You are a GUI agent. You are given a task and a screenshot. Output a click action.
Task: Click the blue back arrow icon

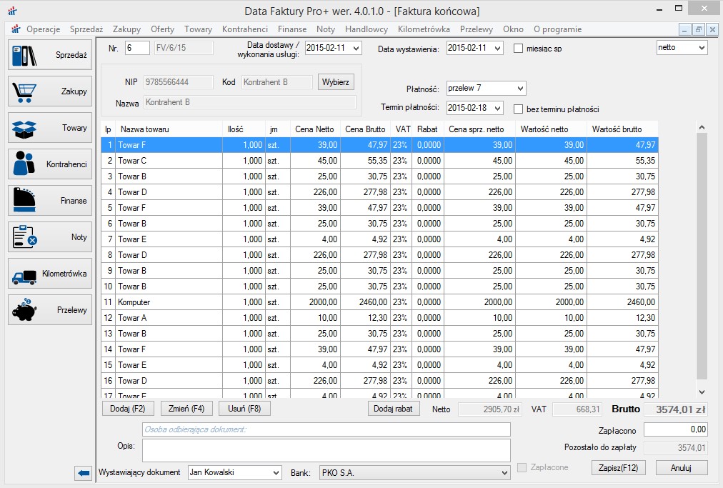point(84,472)
